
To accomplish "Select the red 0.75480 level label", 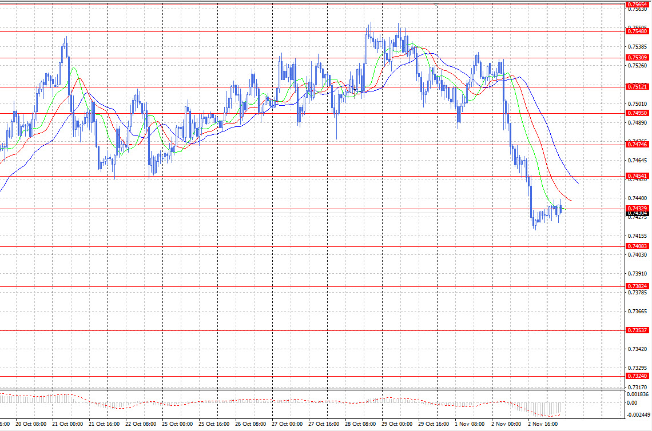I will (x=637, y=31).
